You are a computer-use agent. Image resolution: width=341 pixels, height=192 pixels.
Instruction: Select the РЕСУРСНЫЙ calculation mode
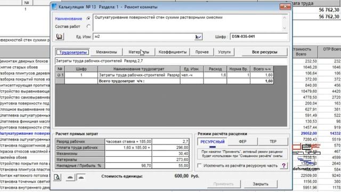212,142
